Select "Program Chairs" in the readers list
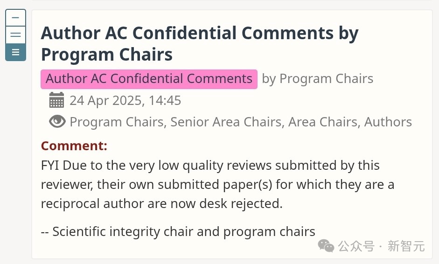This screenshot has width=439, height=264. tap(116, 122)
